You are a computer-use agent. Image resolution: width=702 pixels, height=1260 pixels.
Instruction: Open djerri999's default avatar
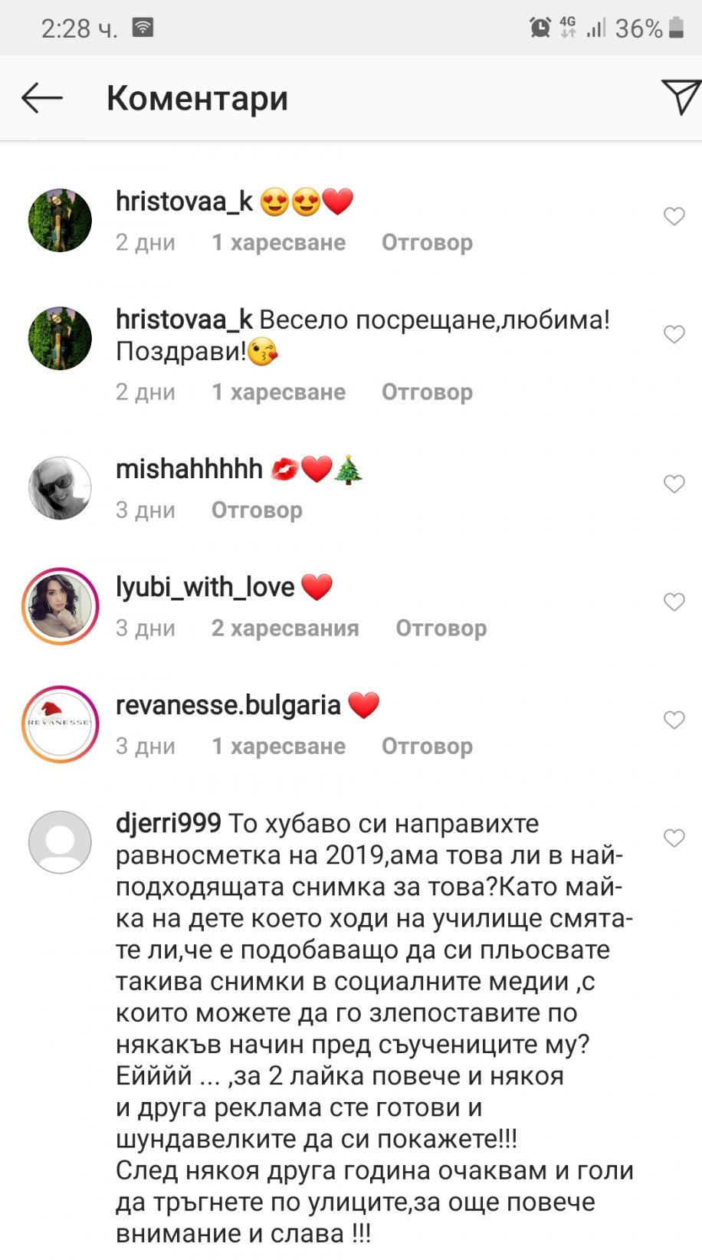(60, 842)
